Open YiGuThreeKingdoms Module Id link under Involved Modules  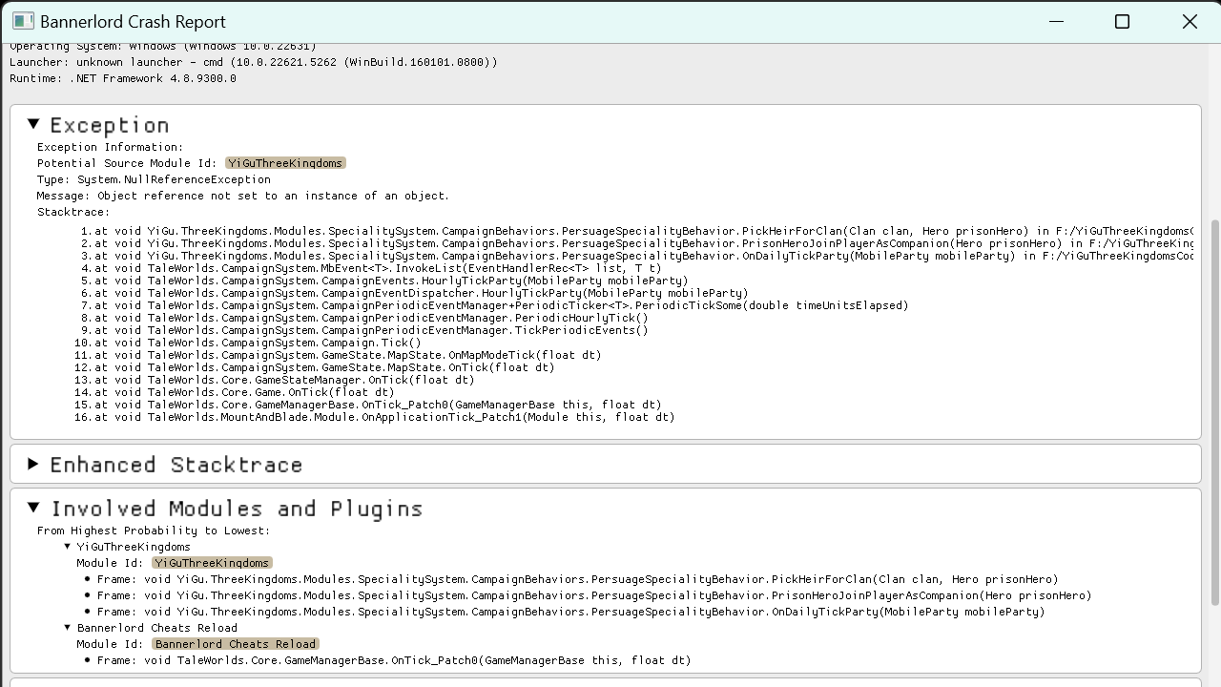point(212,563)
